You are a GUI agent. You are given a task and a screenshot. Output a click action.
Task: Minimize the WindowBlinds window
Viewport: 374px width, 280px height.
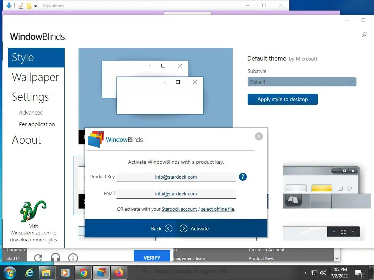[347, 20]
